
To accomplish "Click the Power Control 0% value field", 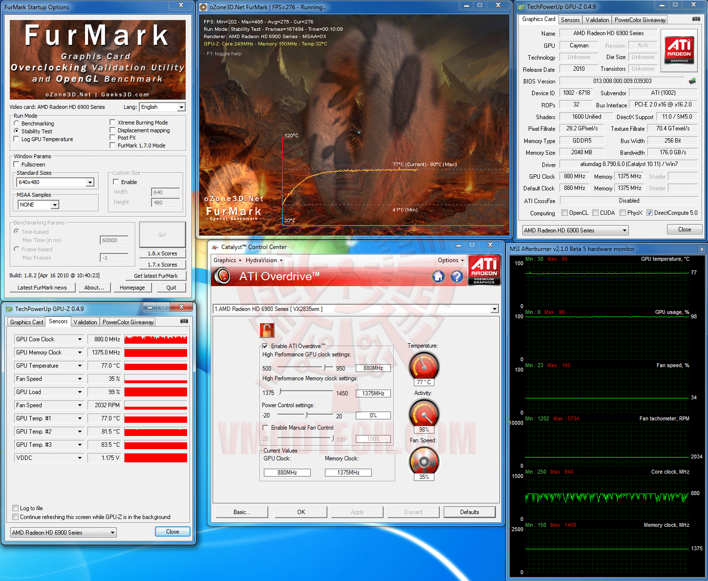I will [373, 415].
